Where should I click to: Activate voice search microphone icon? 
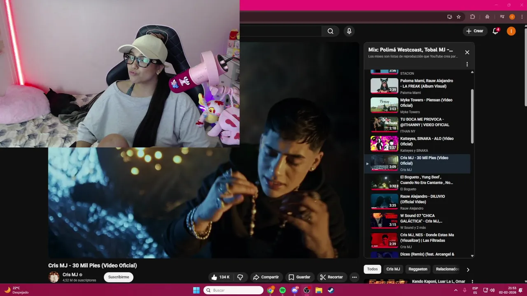349,31
